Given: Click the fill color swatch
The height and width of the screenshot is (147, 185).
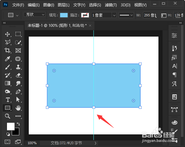Looking at the screenshot, I should (64, 15).
